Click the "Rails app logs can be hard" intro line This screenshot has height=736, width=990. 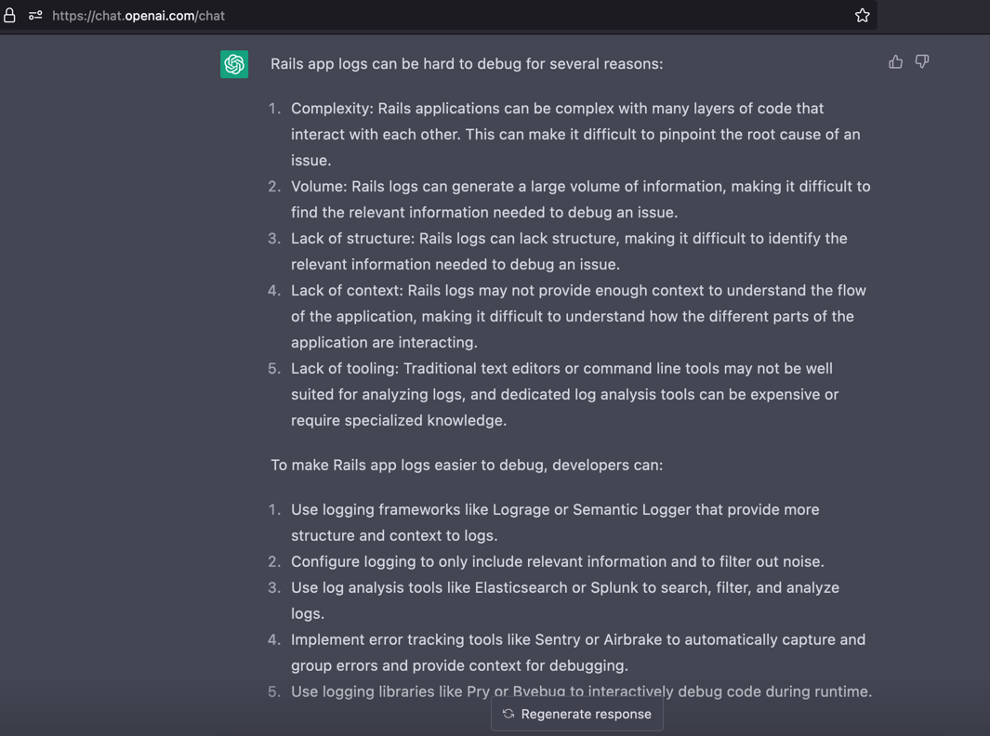(467, 64)
